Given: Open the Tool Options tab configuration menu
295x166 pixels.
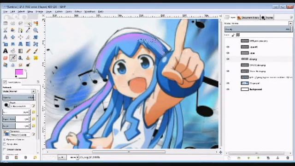Looking at the screenshot, I should (x=38, y=82).
